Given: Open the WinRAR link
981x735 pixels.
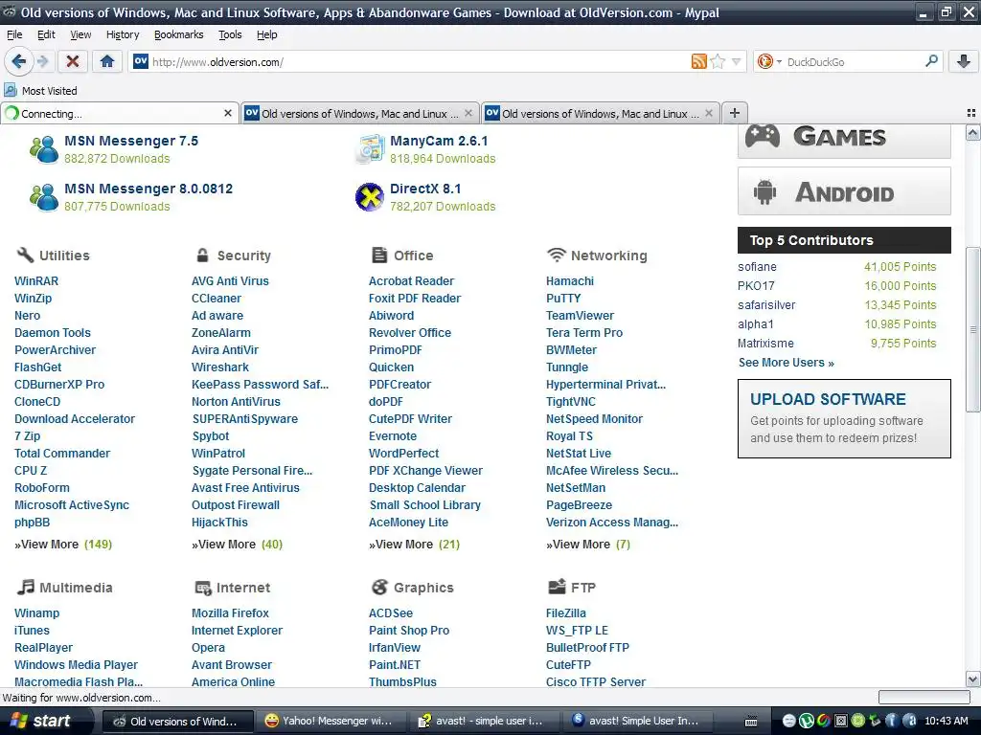Looking at the screenshot, I should point(36,280).
